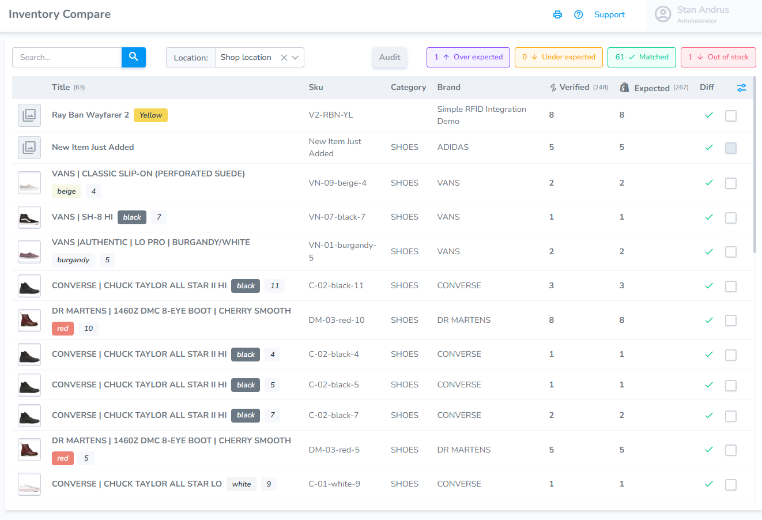Screen dimensions: 762x520
Task: Open the Stan Andrus Administrator account menu
Action: pyautogui.click(x=704, y=15)
